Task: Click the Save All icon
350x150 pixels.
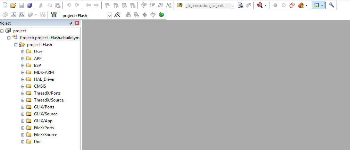Action: pyautogui.click(x=30, y=5)
